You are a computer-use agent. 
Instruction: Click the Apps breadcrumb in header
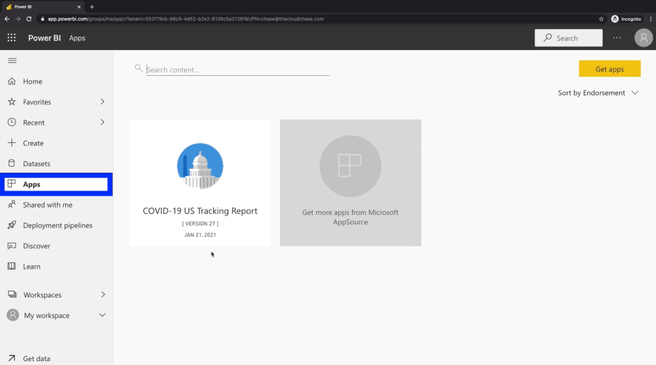[77, 38]
